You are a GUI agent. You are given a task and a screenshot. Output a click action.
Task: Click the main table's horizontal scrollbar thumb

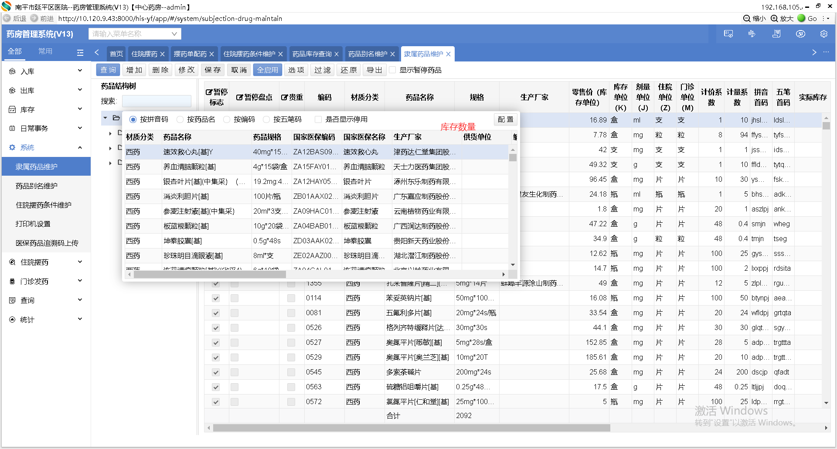click(412, 428)
